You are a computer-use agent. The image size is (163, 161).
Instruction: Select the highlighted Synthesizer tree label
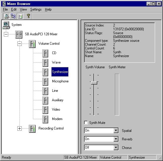60,72
